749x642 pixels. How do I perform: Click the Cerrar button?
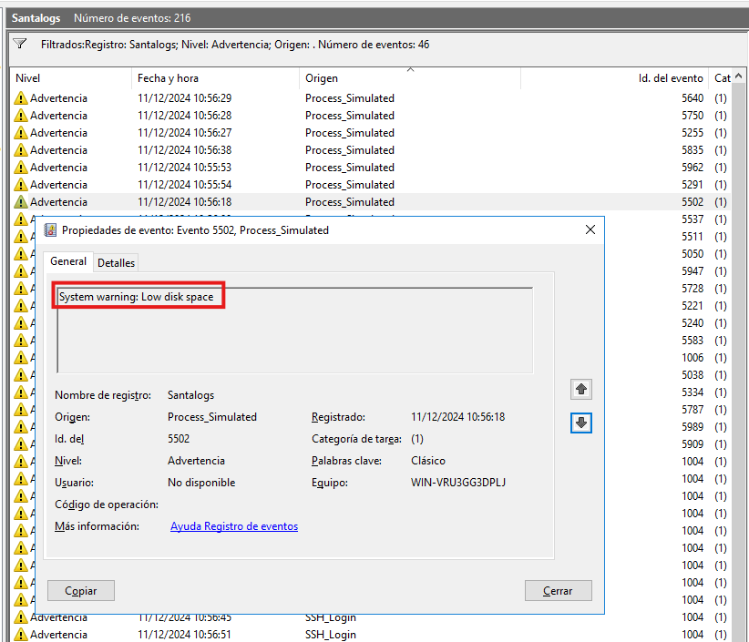558,590
